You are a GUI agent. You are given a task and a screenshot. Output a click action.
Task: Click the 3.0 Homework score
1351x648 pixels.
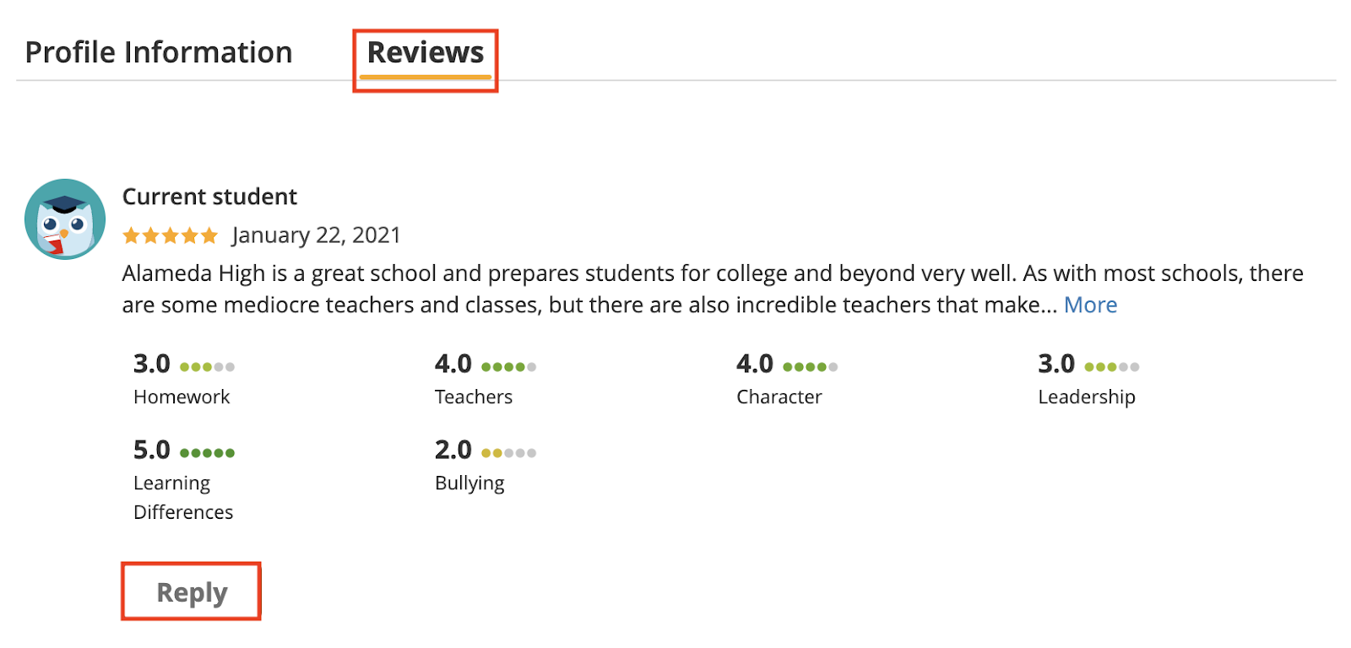[152, 364]
